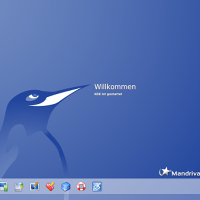Select the red brush icon

click(x=50, y=186)
